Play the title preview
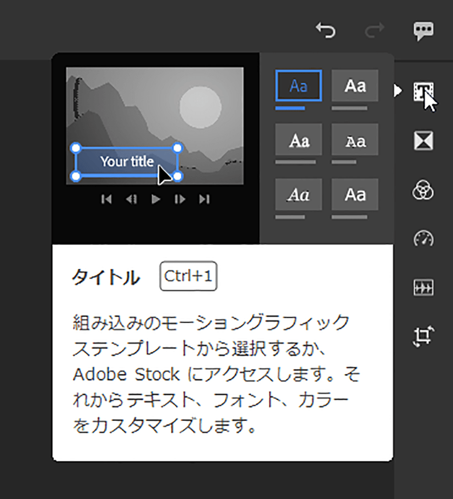This screenshot has height=499, width=453. pyautogui.click(x=156, y=199)
